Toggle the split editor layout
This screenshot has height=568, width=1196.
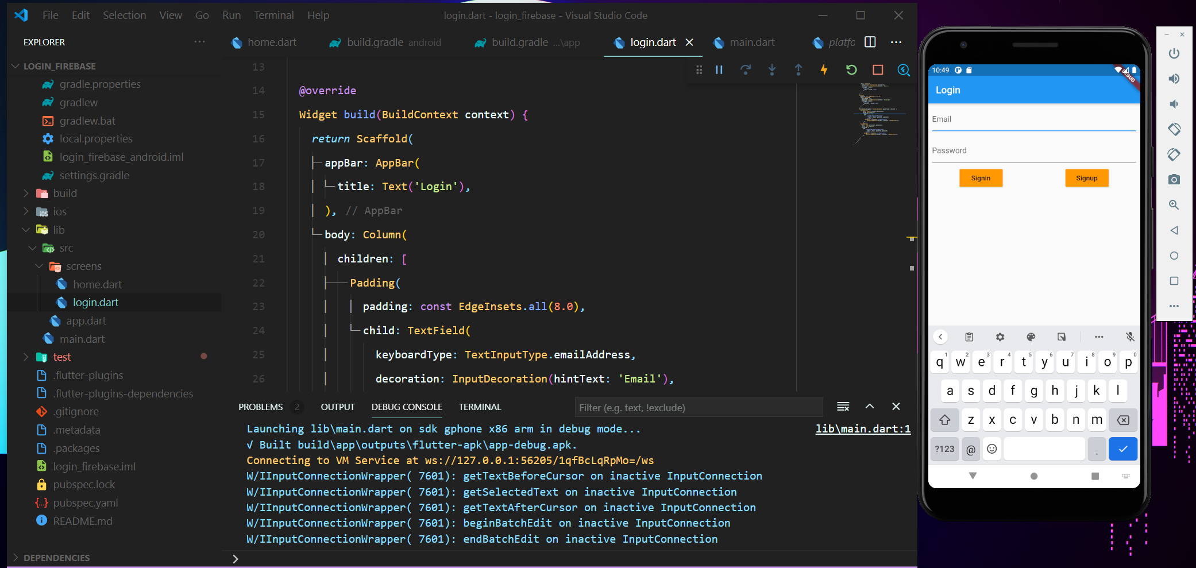click(870, 41)
